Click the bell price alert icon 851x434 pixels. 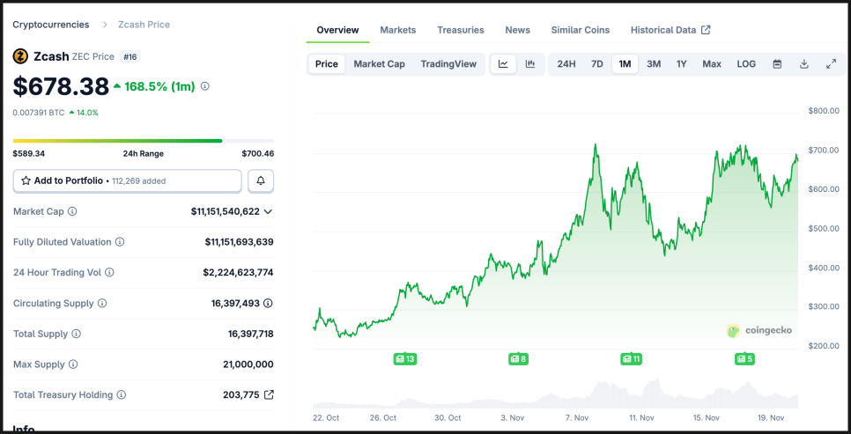261,180
